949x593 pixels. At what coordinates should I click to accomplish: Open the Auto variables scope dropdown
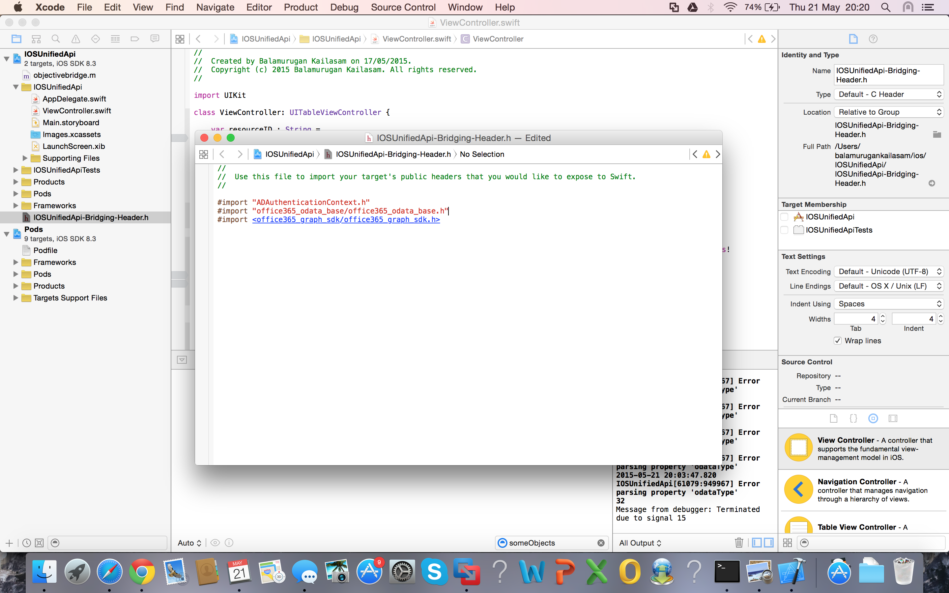tap(189, 543)
